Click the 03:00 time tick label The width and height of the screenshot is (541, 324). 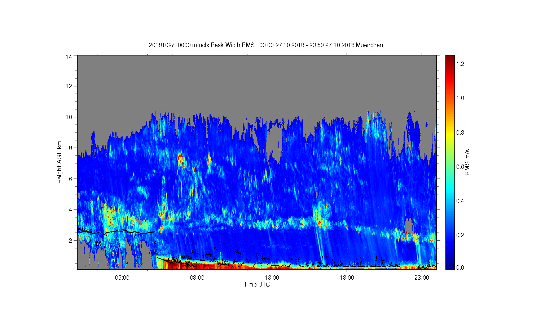pyautogui.click(x=122, y=278)
